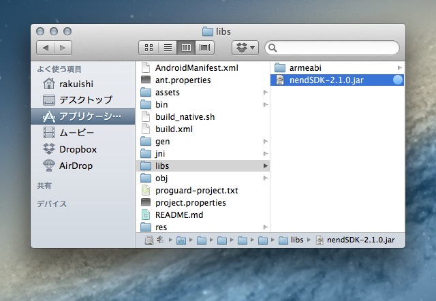The height and width of the screenshot is (301, 436).
Task: Click the デバイス sidebar section header
Action: click(x=52, y=204)
